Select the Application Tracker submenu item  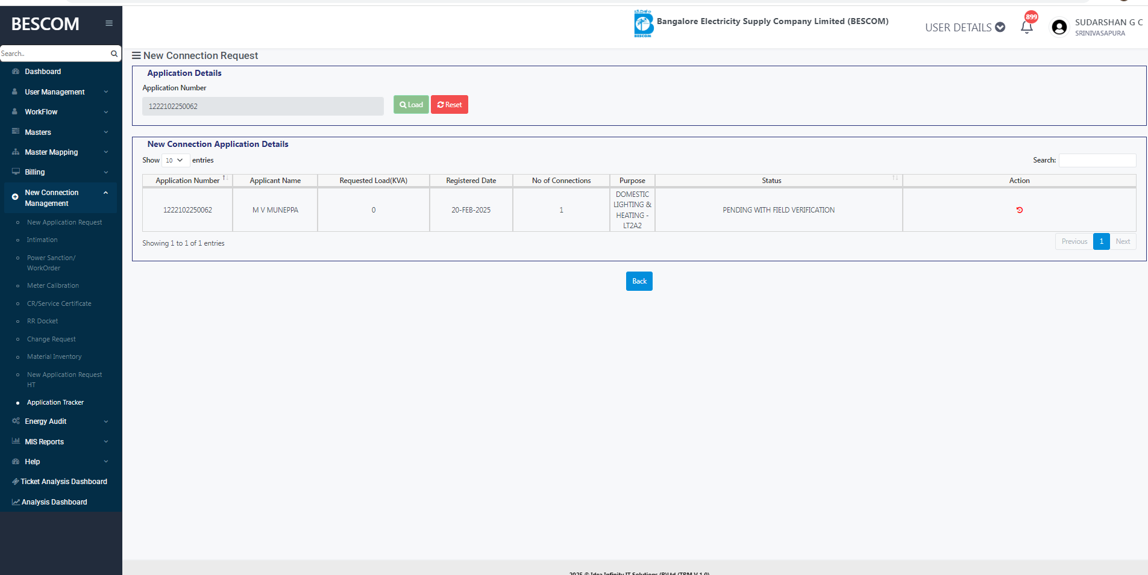55,402
